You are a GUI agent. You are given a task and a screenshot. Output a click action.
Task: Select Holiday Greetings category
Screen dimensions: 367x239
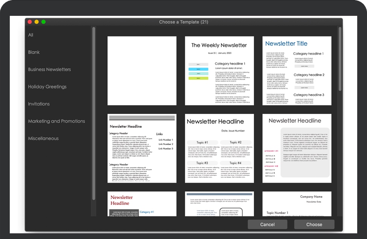click(47, 87)
